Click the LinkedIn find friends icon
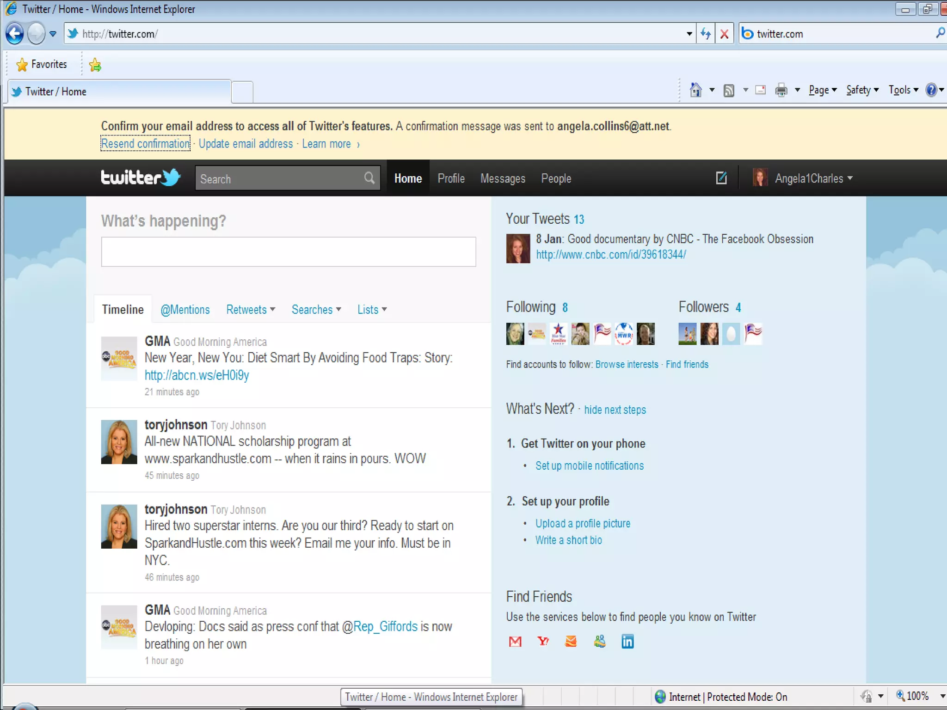The image size is (947, 710). [x=627, y=641]
